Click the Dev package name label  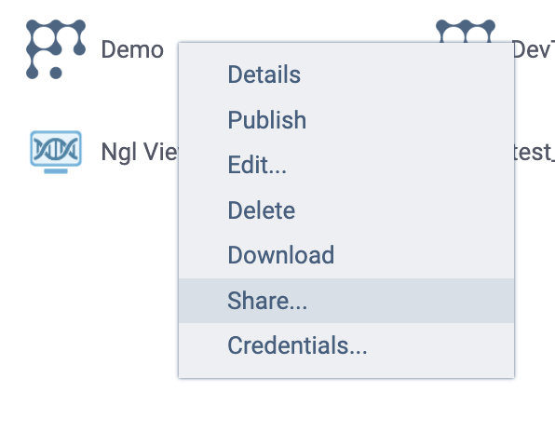[x=535, y=49]
